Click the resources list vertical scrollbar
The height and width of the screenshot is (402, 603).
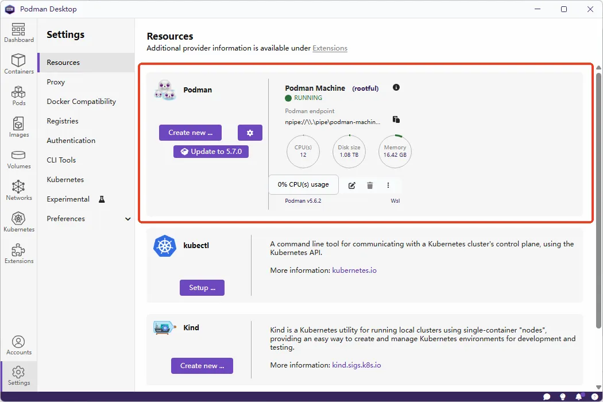(x=598, y=200)
